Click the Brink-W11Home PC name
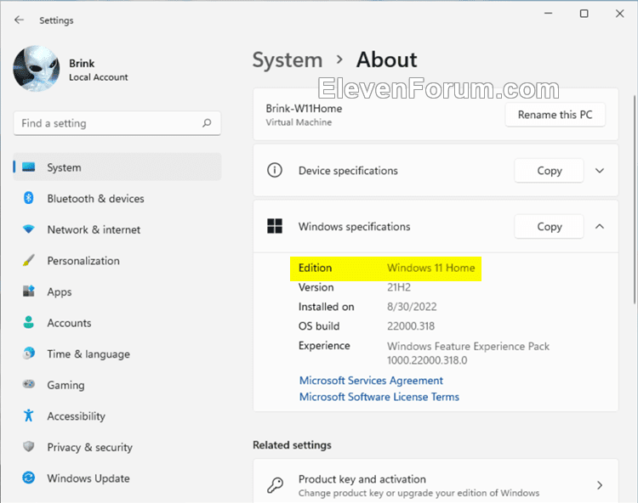Viewport: 638px width, 503px height. [x=304, y=109]
